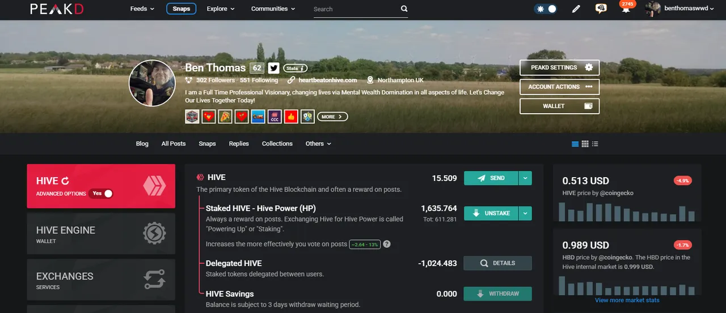This screenshot has height=313, width=726.
Task: Expand dropdown arrow next to UNSTAKE
Action: (525, 213)
